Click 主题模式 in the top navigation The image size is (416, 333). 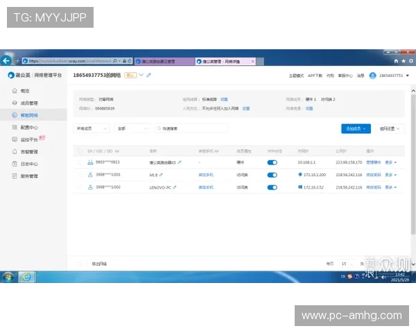tap(296, 76)
